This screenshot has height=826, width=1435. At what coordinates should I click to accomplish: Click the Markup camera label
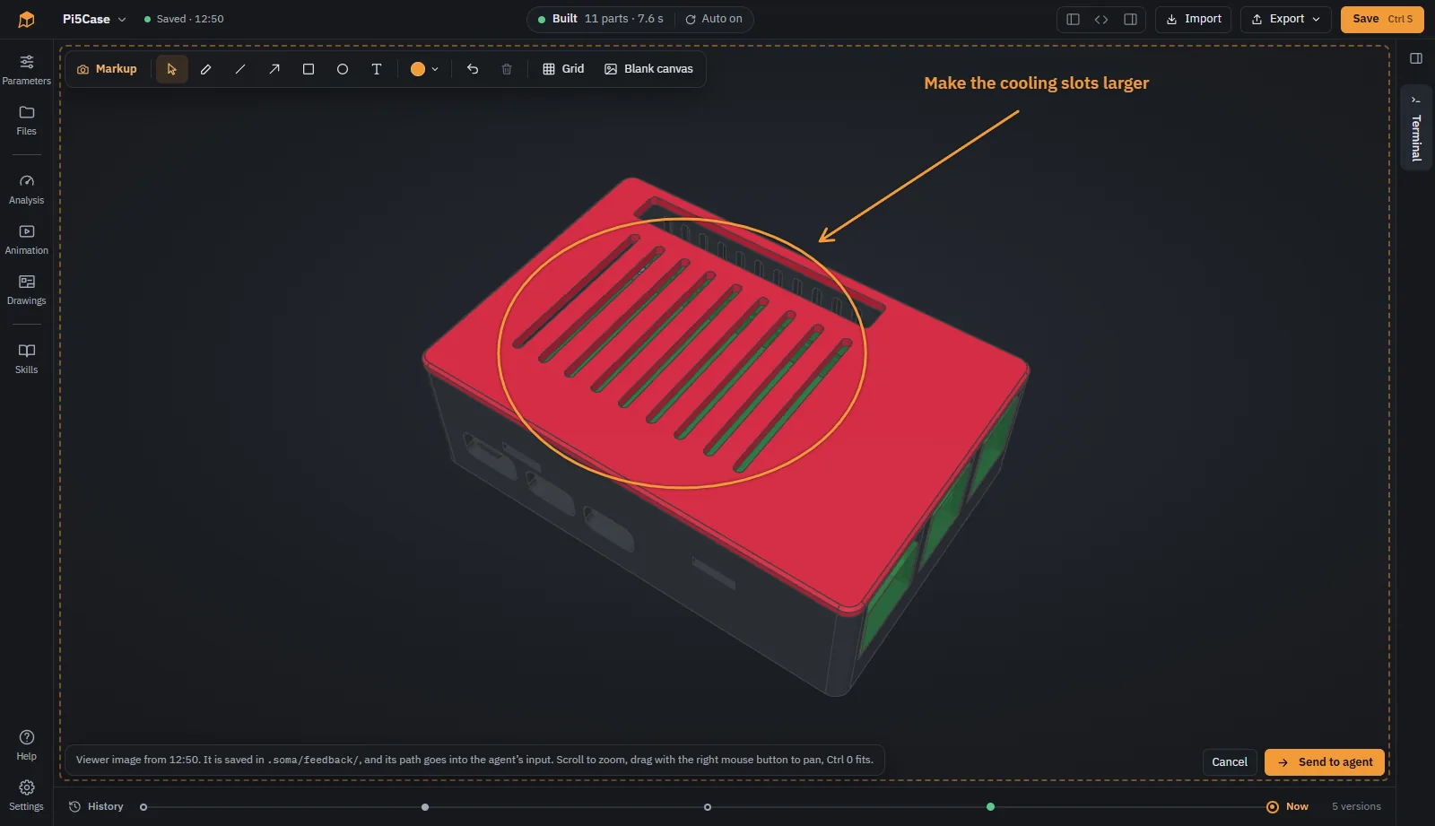point(107,69)
